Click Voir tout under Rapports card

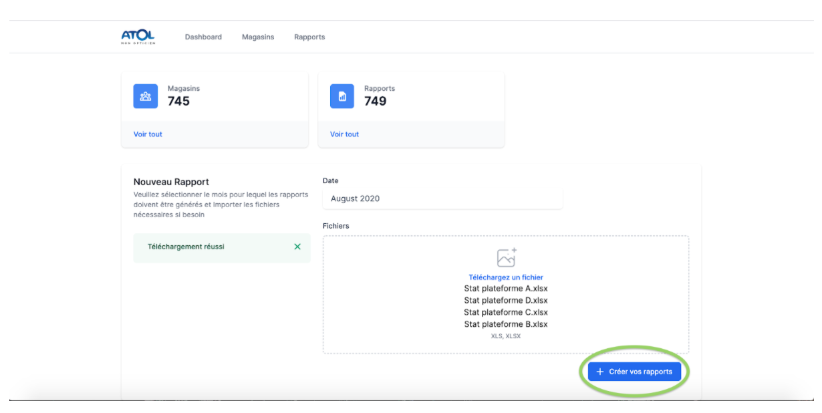click(x=344, y=134)
